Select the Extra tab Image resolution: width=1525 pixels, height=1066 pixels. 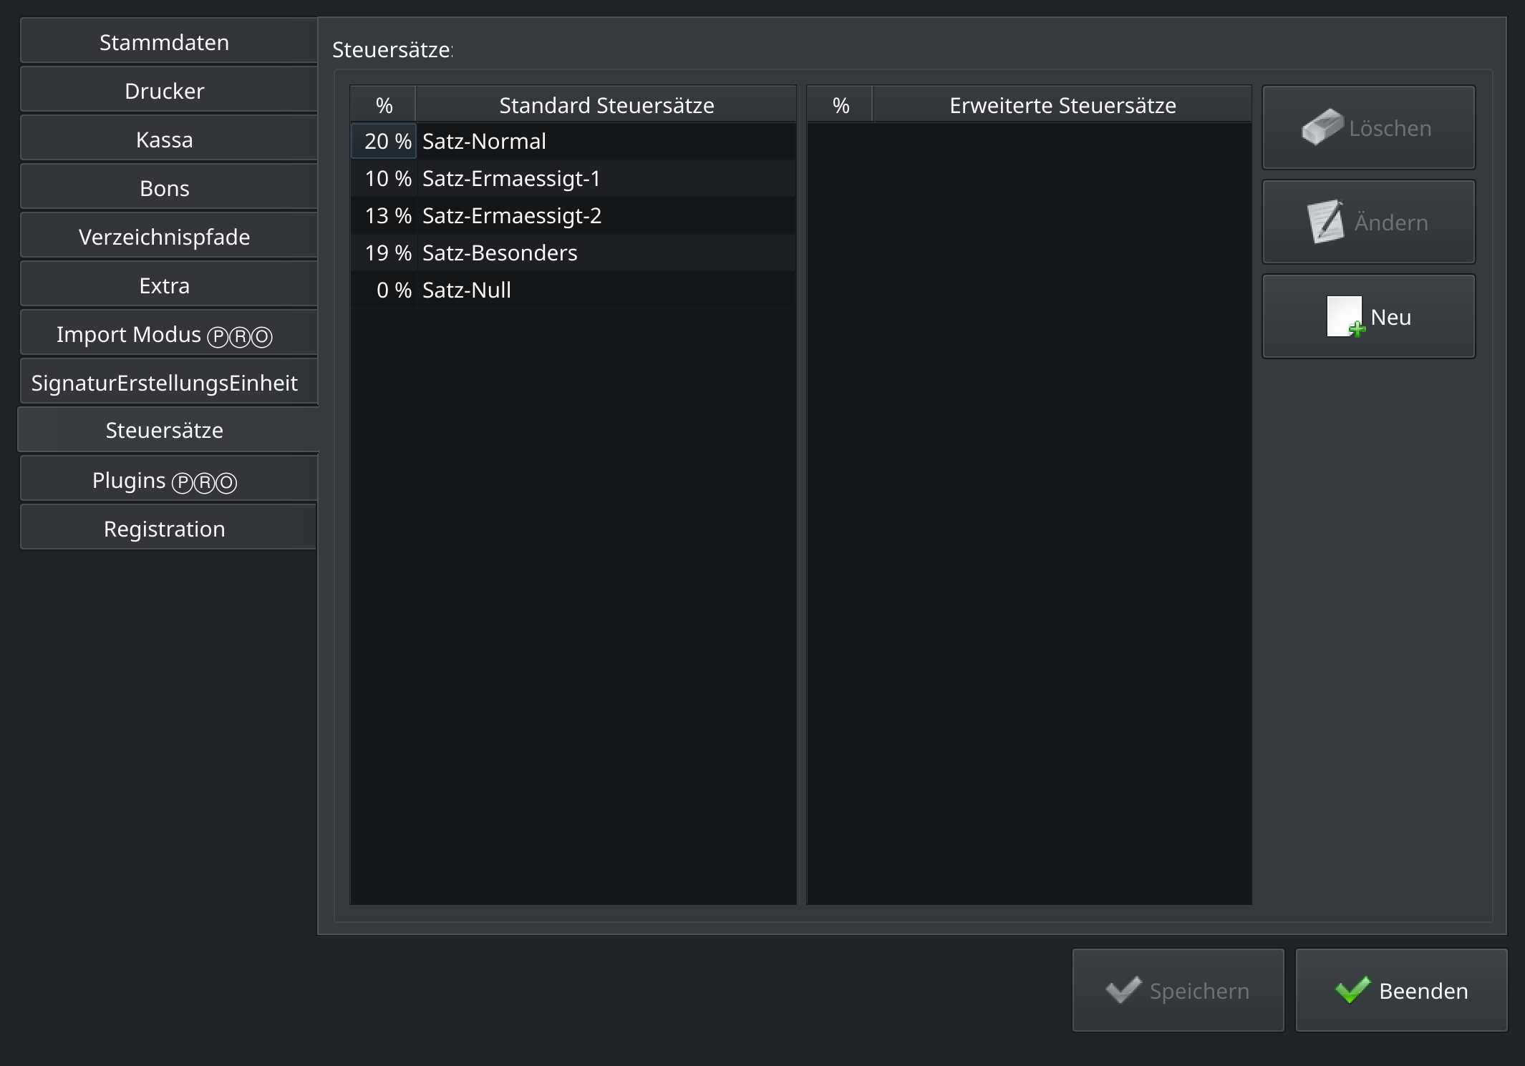(x=168, y=285)
